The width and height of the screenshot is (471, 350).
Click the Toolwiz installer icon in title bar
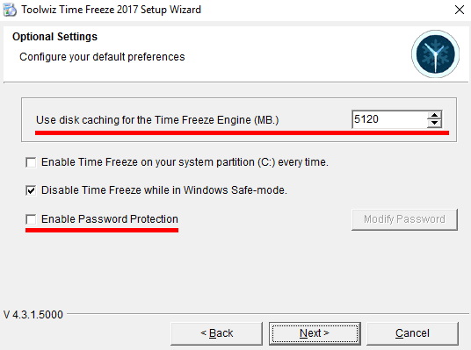(10, 10)
